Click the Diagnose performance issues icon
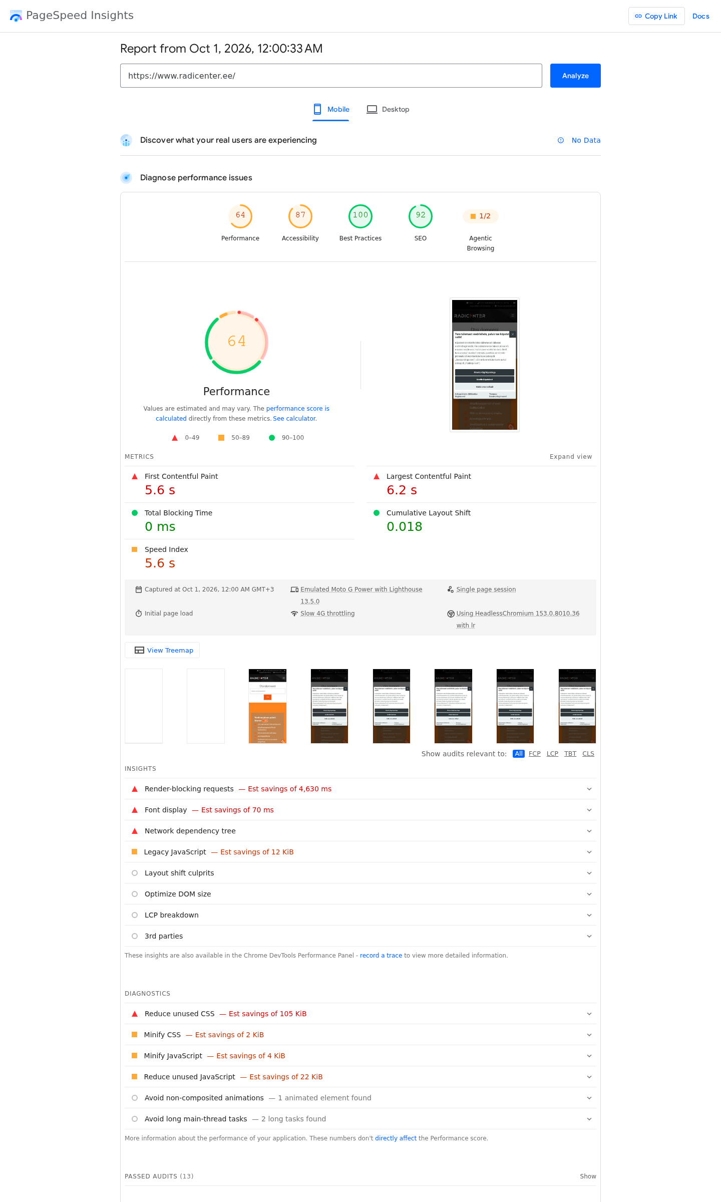 pos(126,178)
